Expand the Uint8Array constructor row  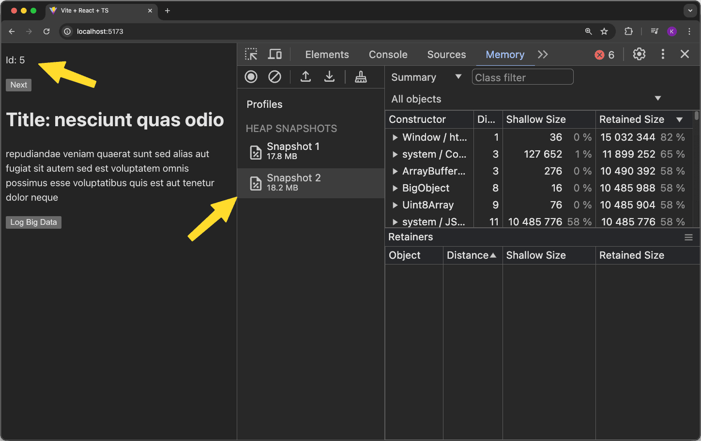pyautogui.click(x=395, y=205)
